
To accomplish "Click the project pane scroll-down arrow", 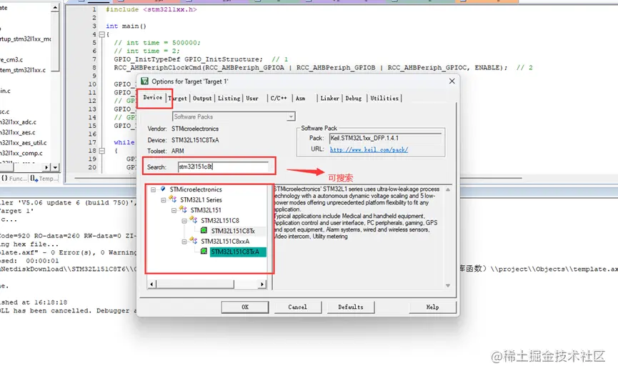I will [55, 167].
